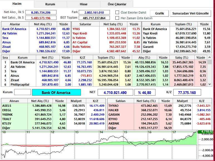215x161 pixels.
Task: Click the Net Alıcı İlk 5 value field
Action: (41, 12)
